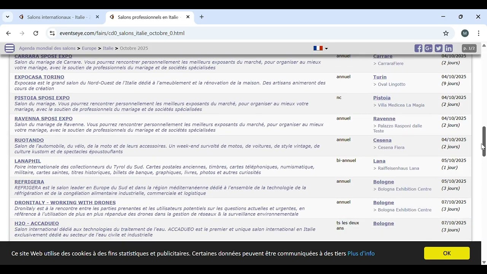Go to Europe breadcrumb
Screen dimensions: 487x274
(x=89, y=48)
